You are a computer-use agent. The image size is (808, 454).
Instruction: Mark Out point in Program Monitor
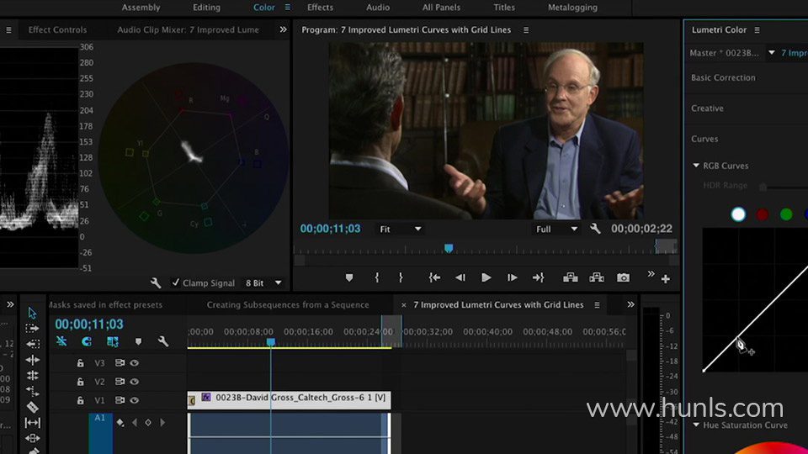coord(401,277)
